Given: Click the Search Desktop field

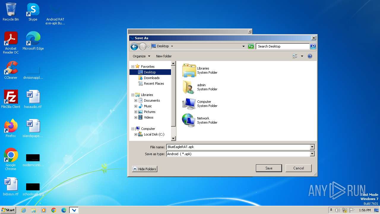Looking at the screenshot, I should coord(283,46).
